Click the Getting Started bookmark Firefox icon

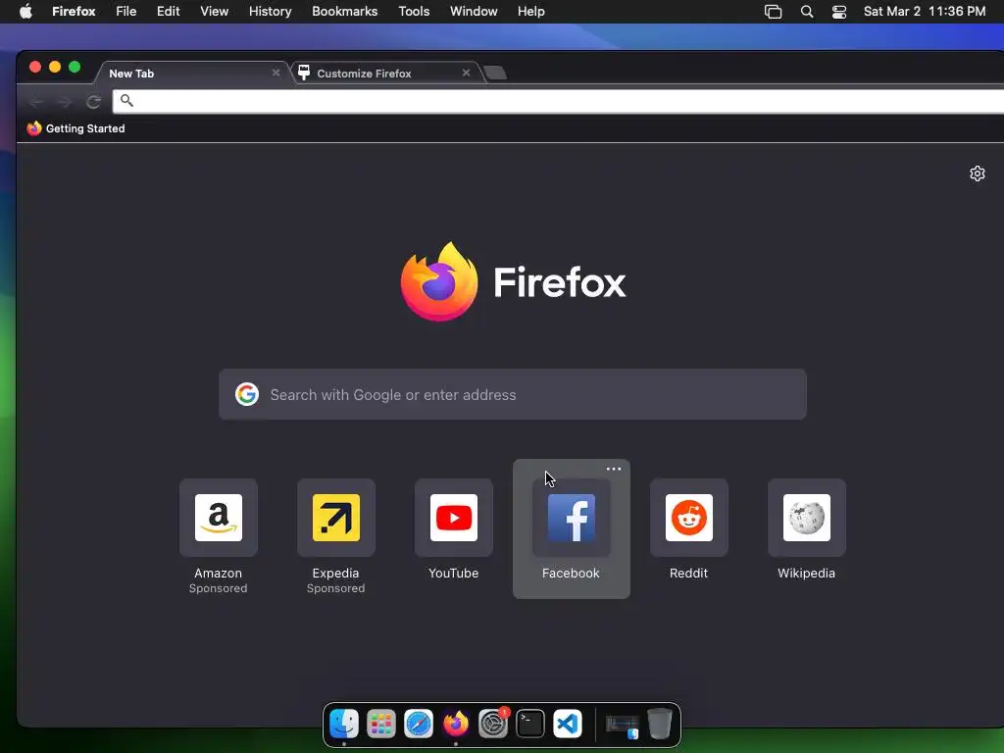34,128
